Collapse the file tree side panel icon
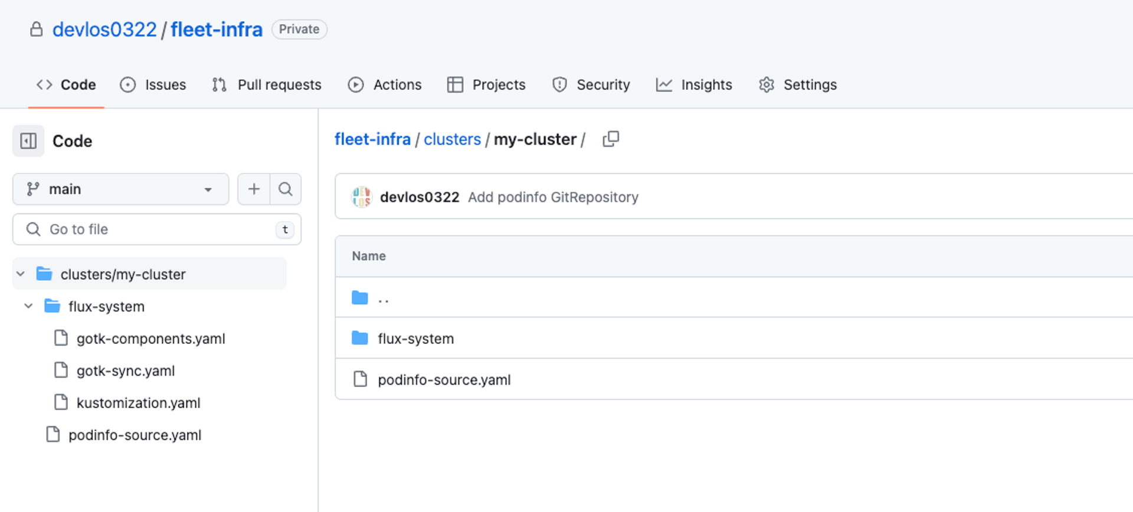Screen dimensions: 1133x512 [x=28, y=141]
